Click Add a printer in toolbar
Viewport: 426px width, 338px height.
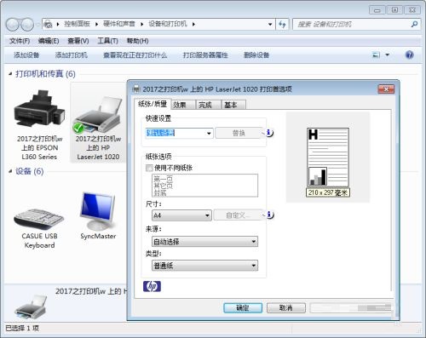pos(71,55)
